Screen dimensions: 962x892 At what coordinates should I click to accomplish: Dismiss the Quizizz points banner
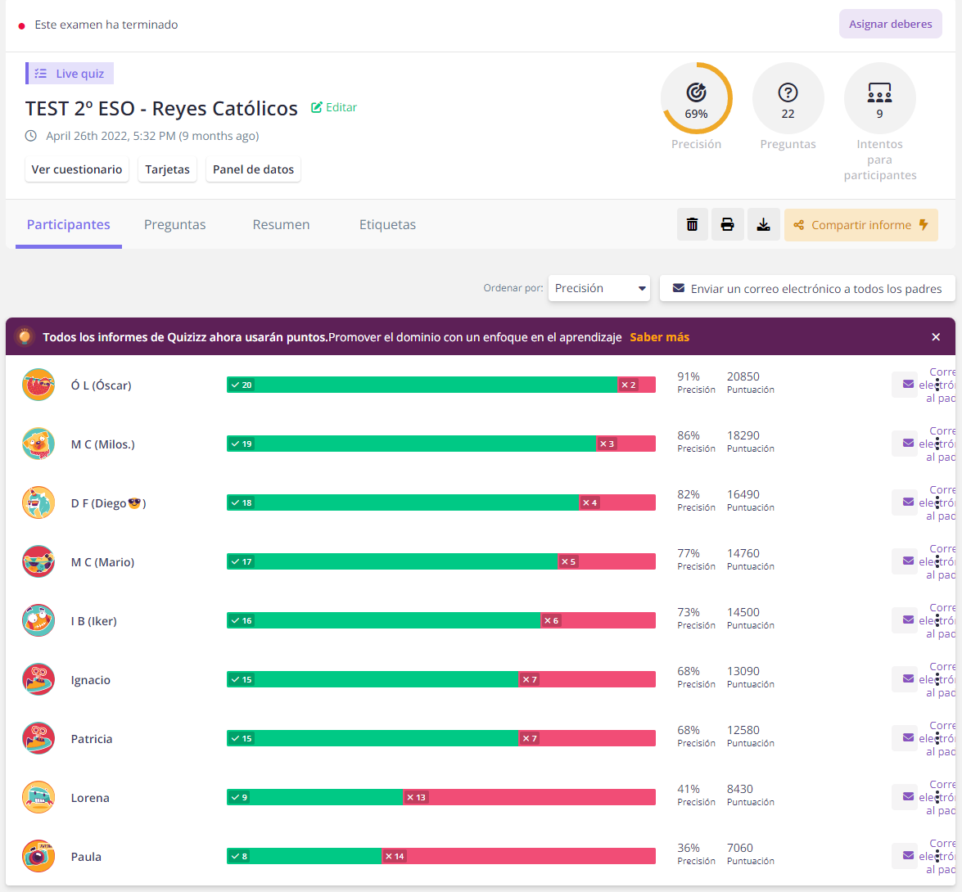pyautogui.click(x=936, y=336)
